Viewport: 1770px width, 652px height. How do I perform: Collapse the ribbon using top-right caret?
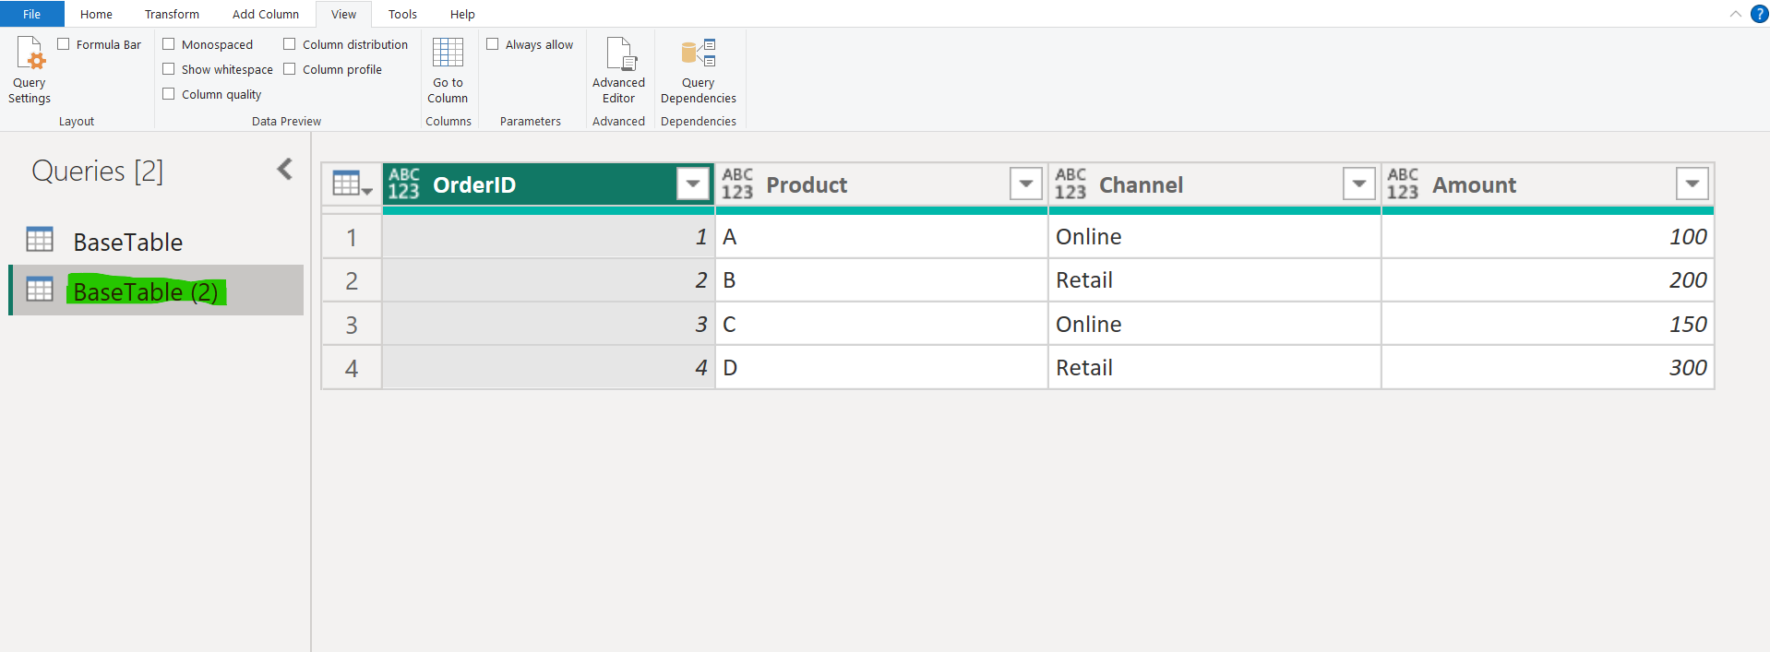coord(1735,14)
